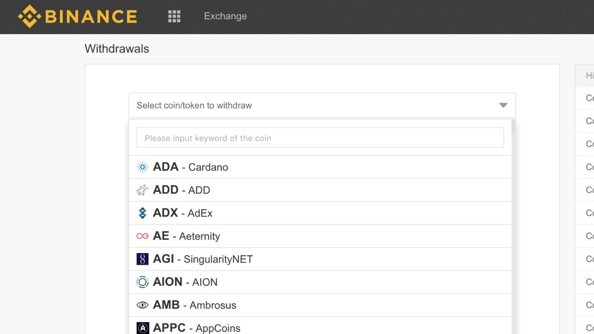Screen dimensions: 594x334
Task: Click the SingularityNET AGI icon
Action: point(142,259)
